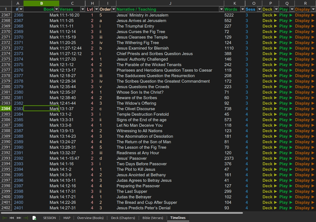
Task: Click Deck link for Jesus' Passover
Action: [x=270, y=158]
